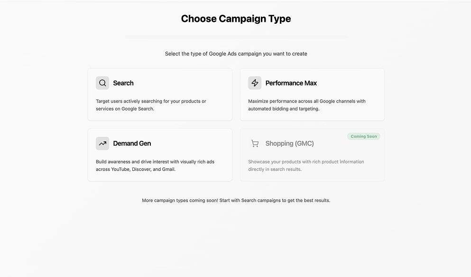Click the Performance Max lightning bolt icon
Image resolution: width=471 pixels, height=277 pixels.
[255, 83]
